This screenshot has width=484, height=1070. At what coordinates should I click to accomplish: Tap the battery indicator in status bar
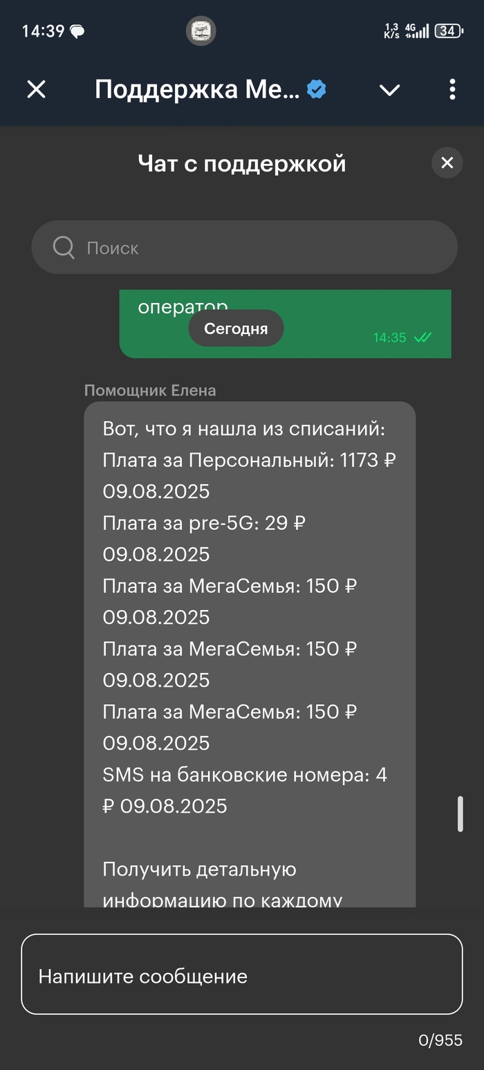(449, 31)
